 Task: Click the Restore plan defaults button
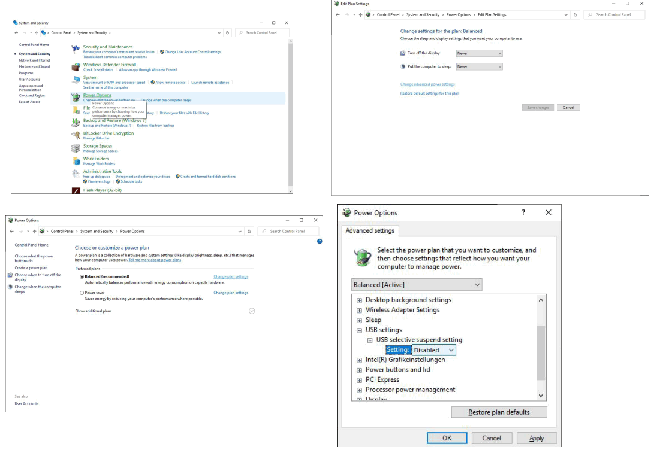click(x=499, y=412)
